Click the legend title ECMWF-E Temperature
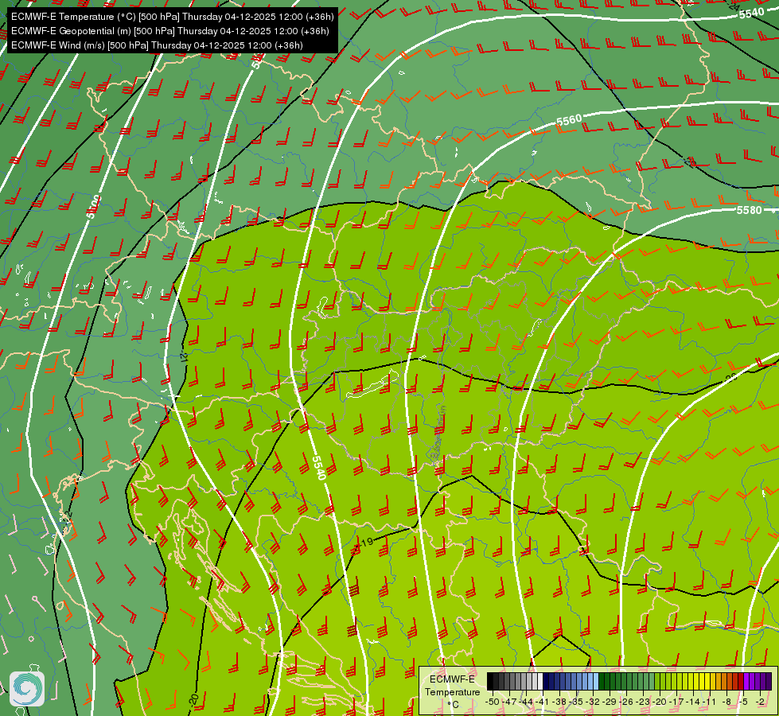 (452, 686)
